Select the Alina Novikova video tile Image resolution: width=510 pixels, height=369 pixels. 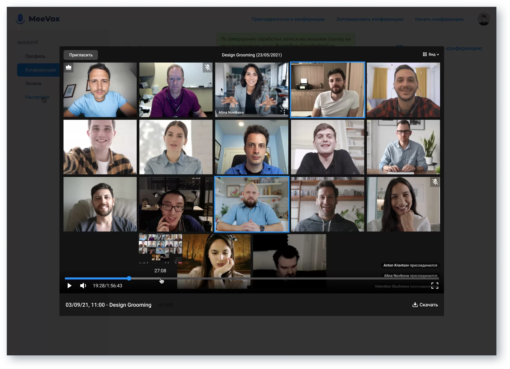point(252,90)
